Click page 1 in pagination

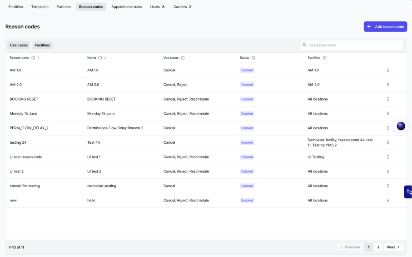pyautogui.click(x=369, y=247)
